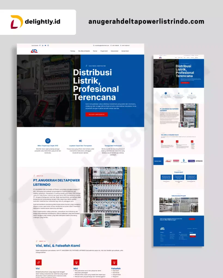Open the Facebook social media icon

click(40, 46)
